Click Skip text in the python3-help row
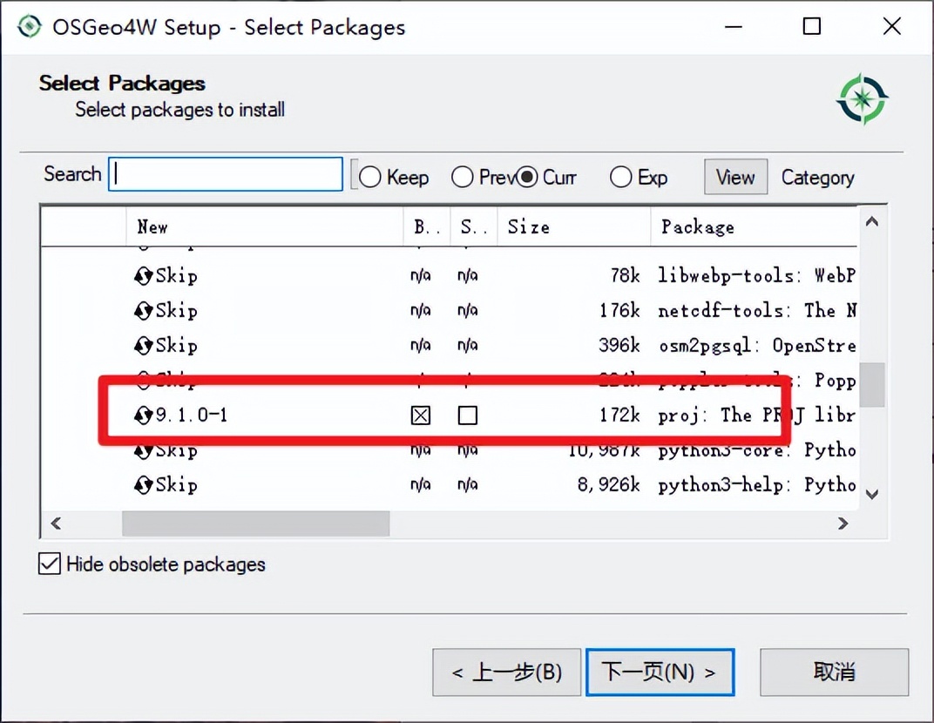934x723 pixels. point(176,485)
